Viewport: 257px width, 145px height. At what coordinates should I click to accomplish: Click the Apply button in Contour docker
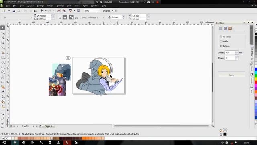232,75
